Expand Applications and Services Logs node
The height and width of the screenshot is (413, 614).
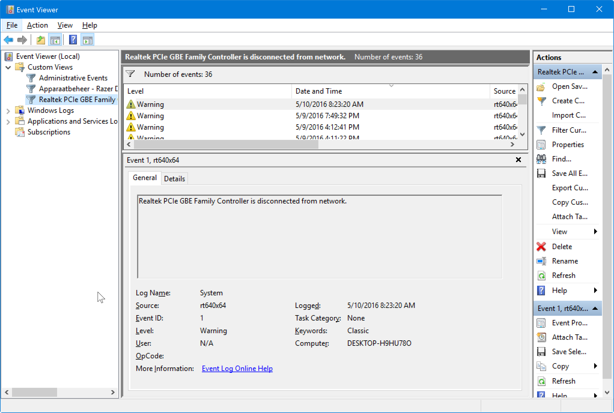pos(8,122)
